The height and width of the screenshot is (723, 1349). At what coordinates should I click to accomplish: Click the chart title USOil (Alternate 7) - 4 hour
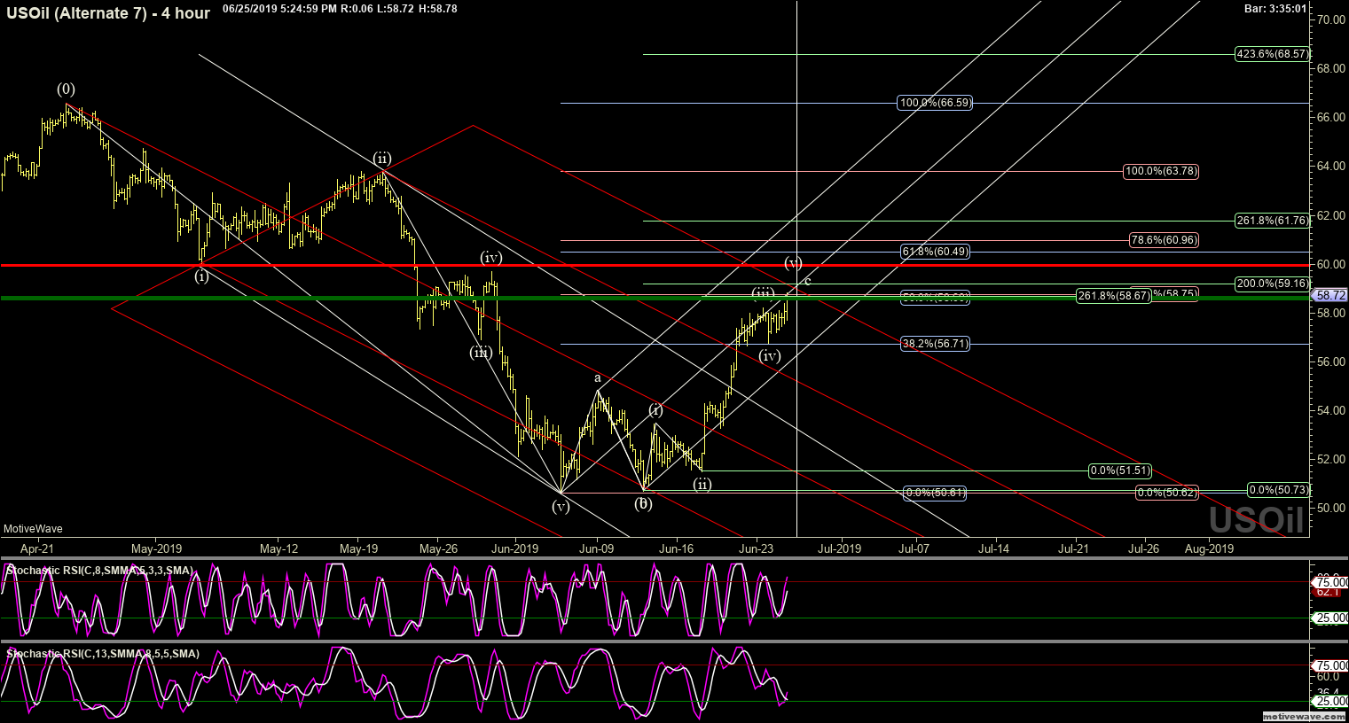point(107,13)
